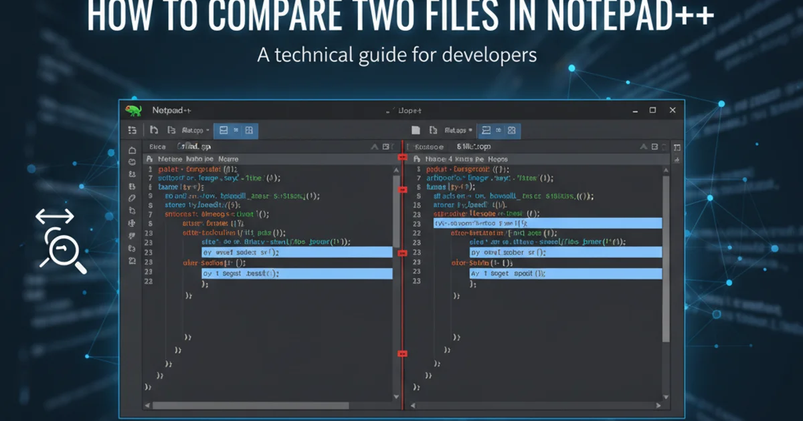The width and height of the screenshot is (803, 421).
Task: Click the green chameleon Notepad++ logo
Action: tap(135, 110)
